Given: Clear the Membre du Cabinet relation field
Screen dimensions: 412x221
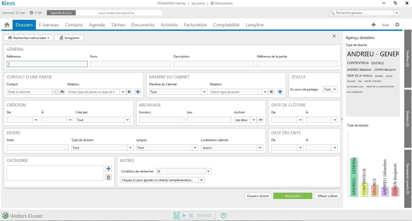Looking at the screenshot, I should 271,92.
